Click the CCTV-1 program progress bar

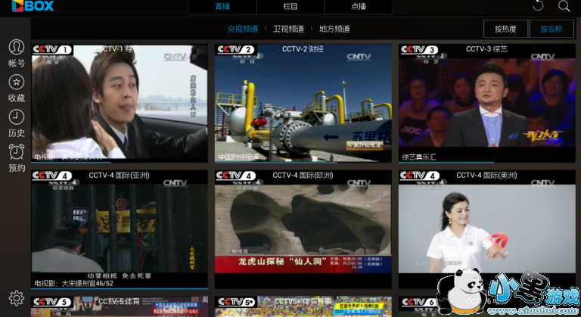coord(120,162)
